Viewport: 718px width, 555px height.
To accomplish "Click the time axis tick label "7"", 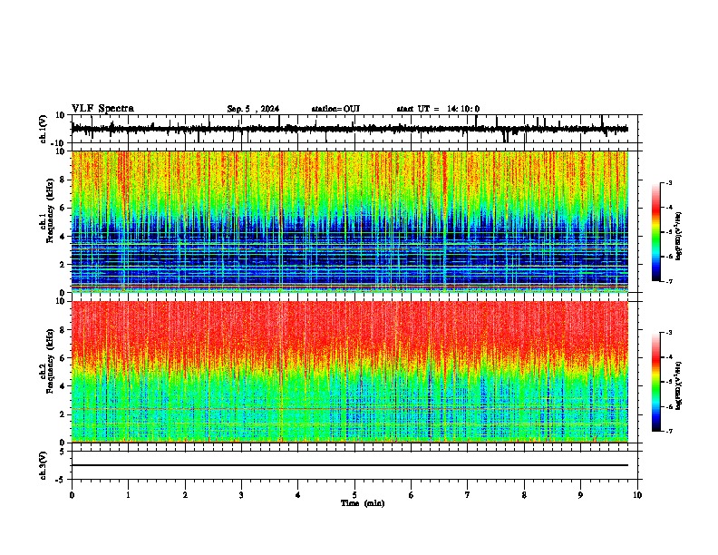I will click(468, 495).
